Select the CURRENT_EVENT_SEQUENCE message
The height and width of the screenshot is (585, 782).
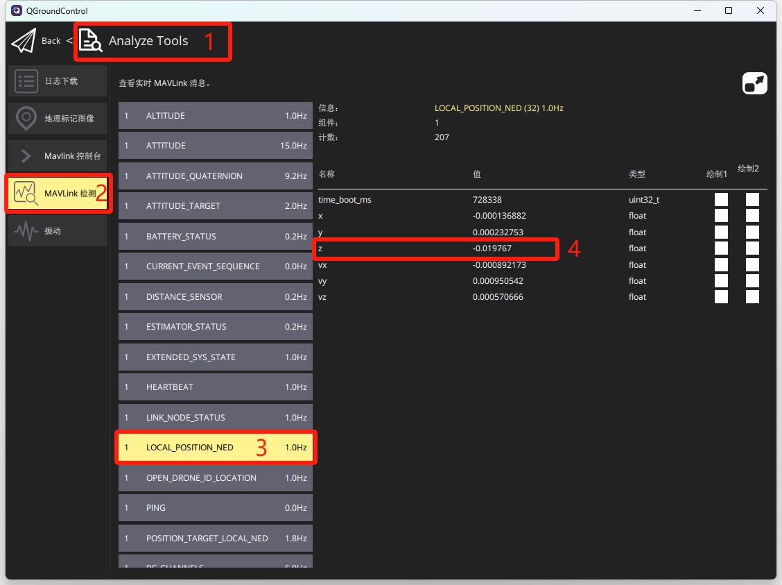click(216, 266)
